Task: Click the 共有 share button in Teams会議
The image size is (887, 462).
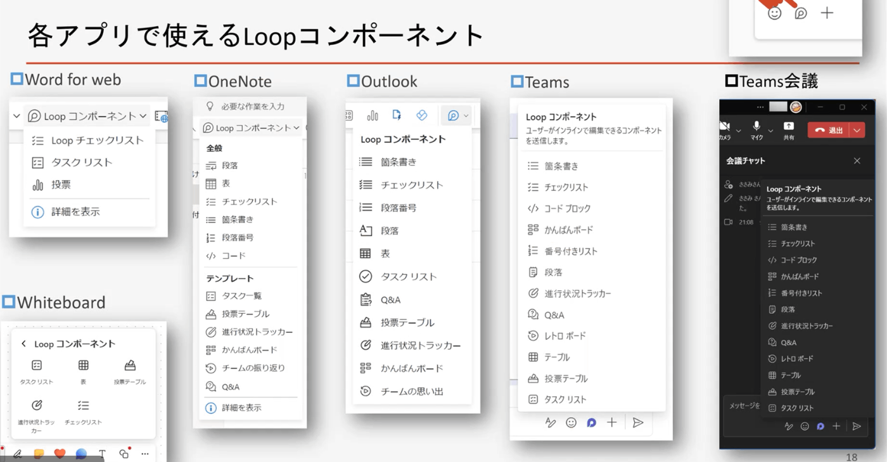Action: point(789,130)
